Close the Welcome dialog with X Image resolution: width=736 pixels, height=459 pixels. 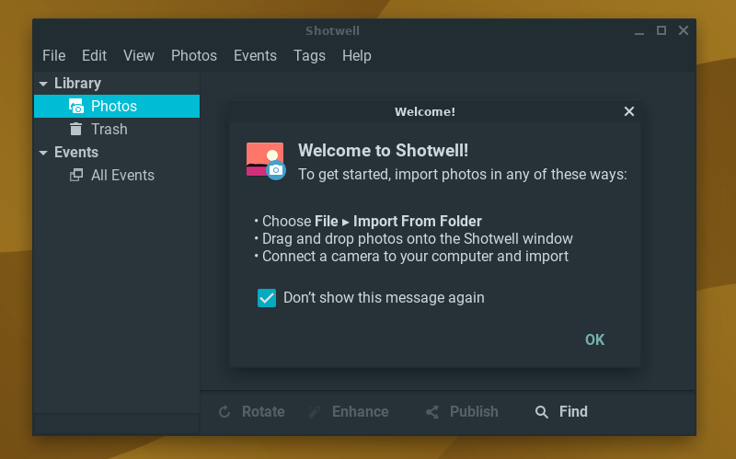click(629, 111)
